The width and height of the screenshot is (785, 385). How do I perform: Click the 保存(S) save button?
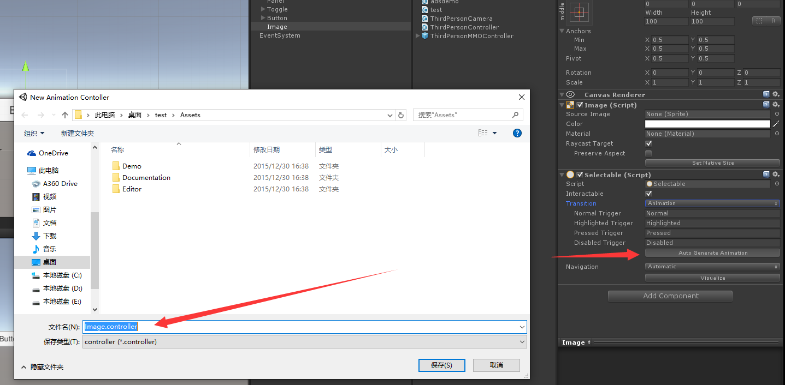click(441, 365)
